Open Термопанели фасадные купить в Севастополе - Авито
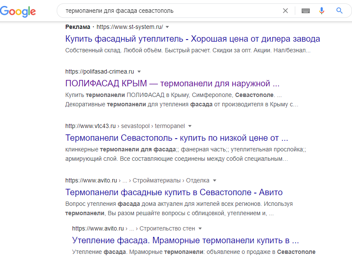Viewport: 352px width, 256px height. (174, 192)
